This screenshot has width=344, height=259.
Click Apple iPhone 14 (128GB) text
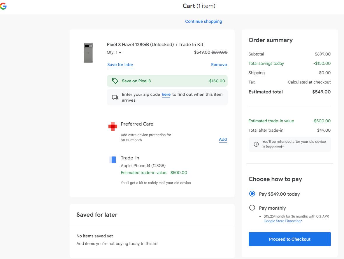click(x=143, y=166)
